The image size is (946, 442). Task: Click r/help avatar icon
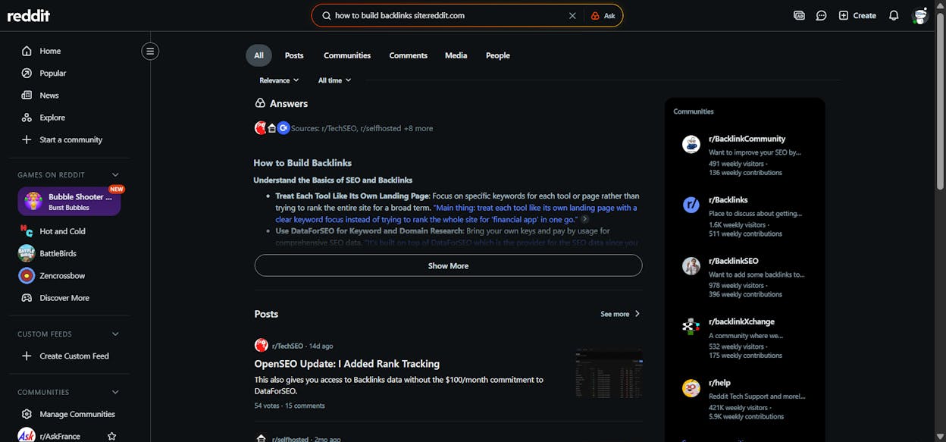coord(691,388)
